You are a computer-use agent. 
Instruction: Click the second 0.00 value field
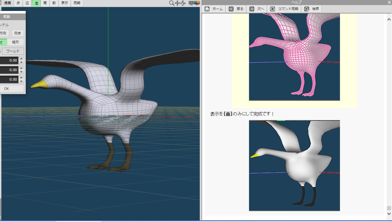click(9, 70)
